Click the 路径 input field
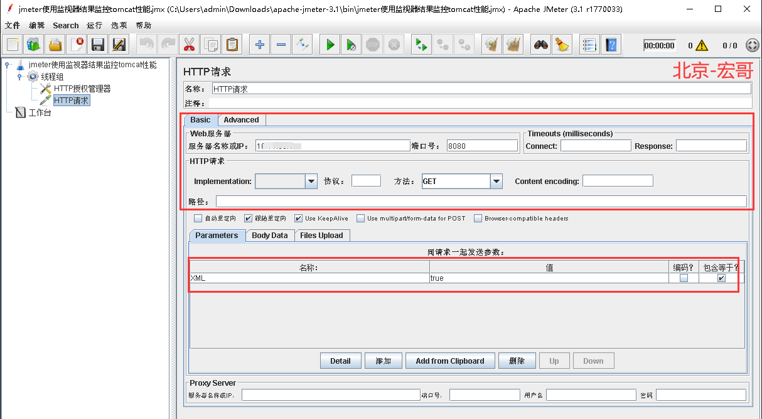Screen dimensions: 762x419 (x=481, y=202)
